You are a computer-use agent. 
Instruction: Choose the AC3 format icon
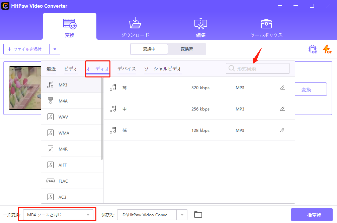click(x=50, y=197)
